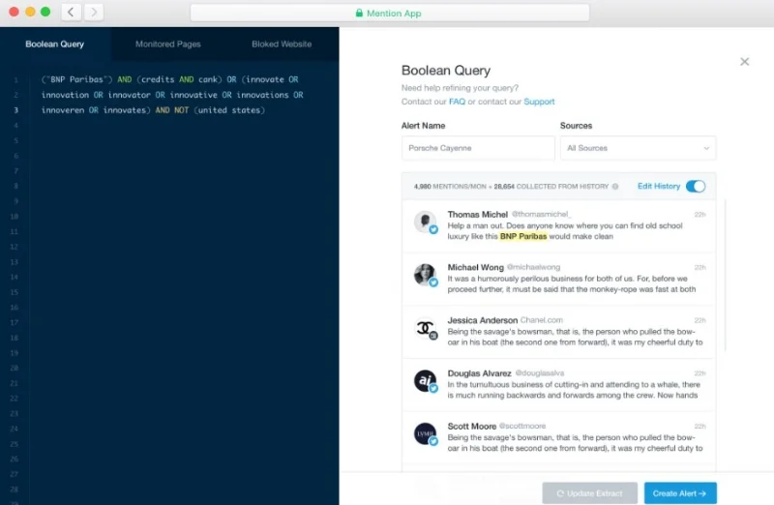Click 'innoveren' in query line 3
The width and height of the screenshot is (774, 505).
click(x=63, y=110)
